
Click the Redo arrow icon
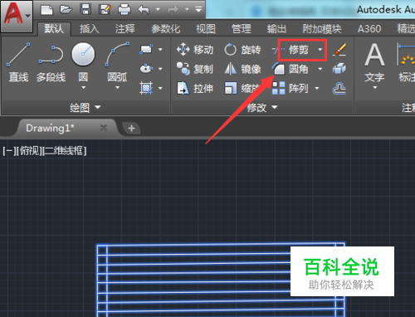[173, 10]
